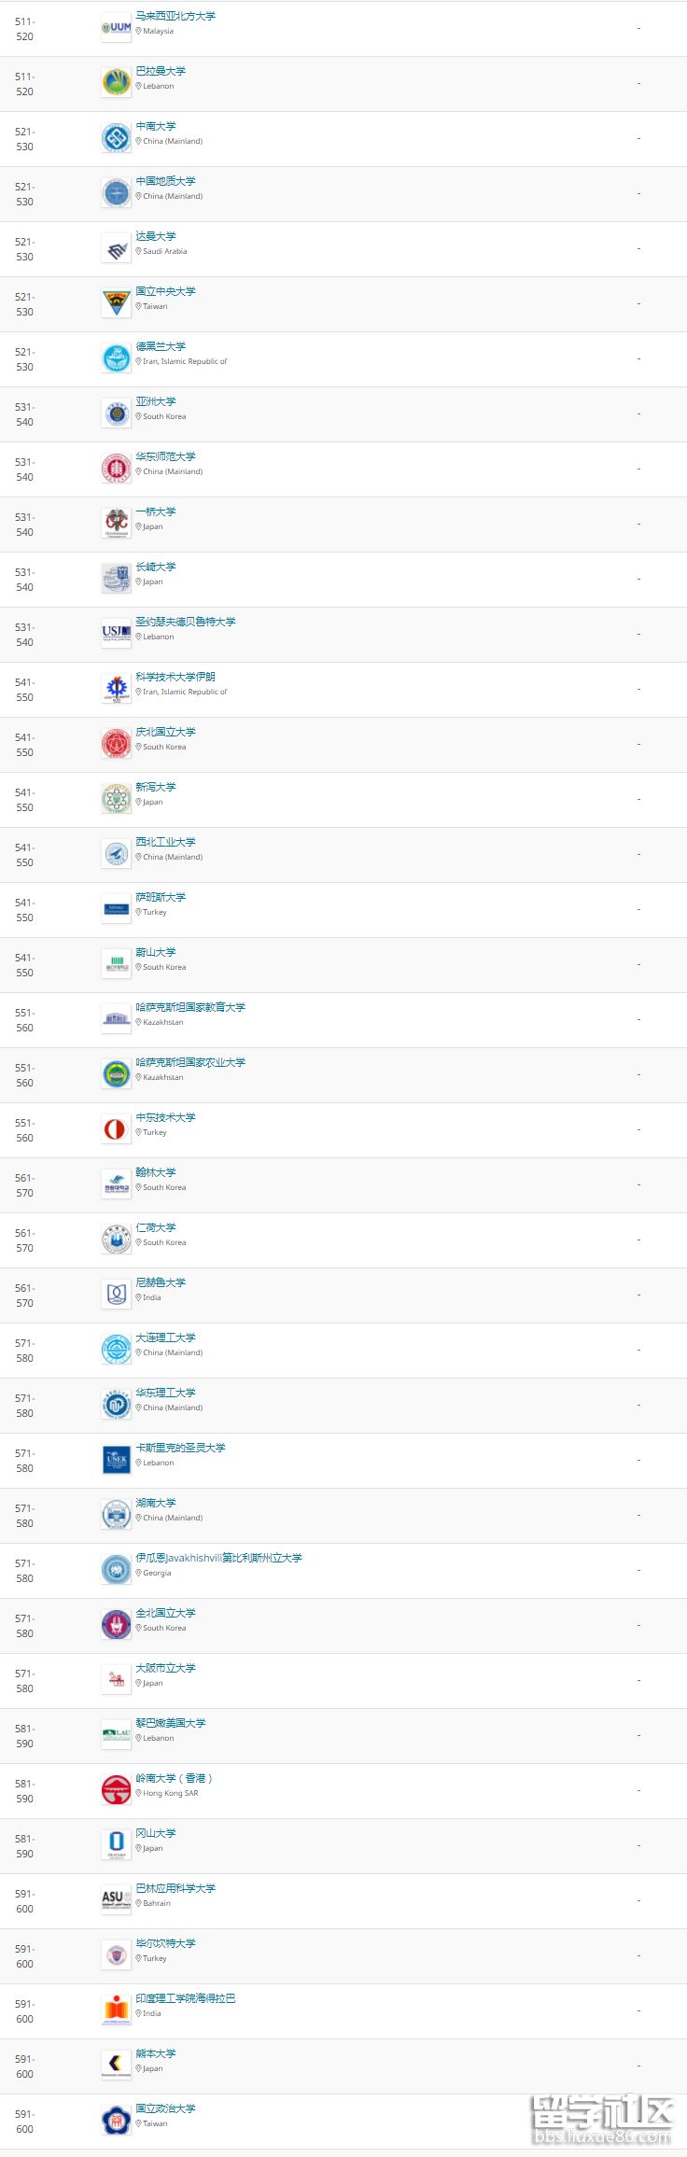This screenshot has width=687, height=2157.
Task: Click the green LAU logo
Action: tap(117, 1735)
